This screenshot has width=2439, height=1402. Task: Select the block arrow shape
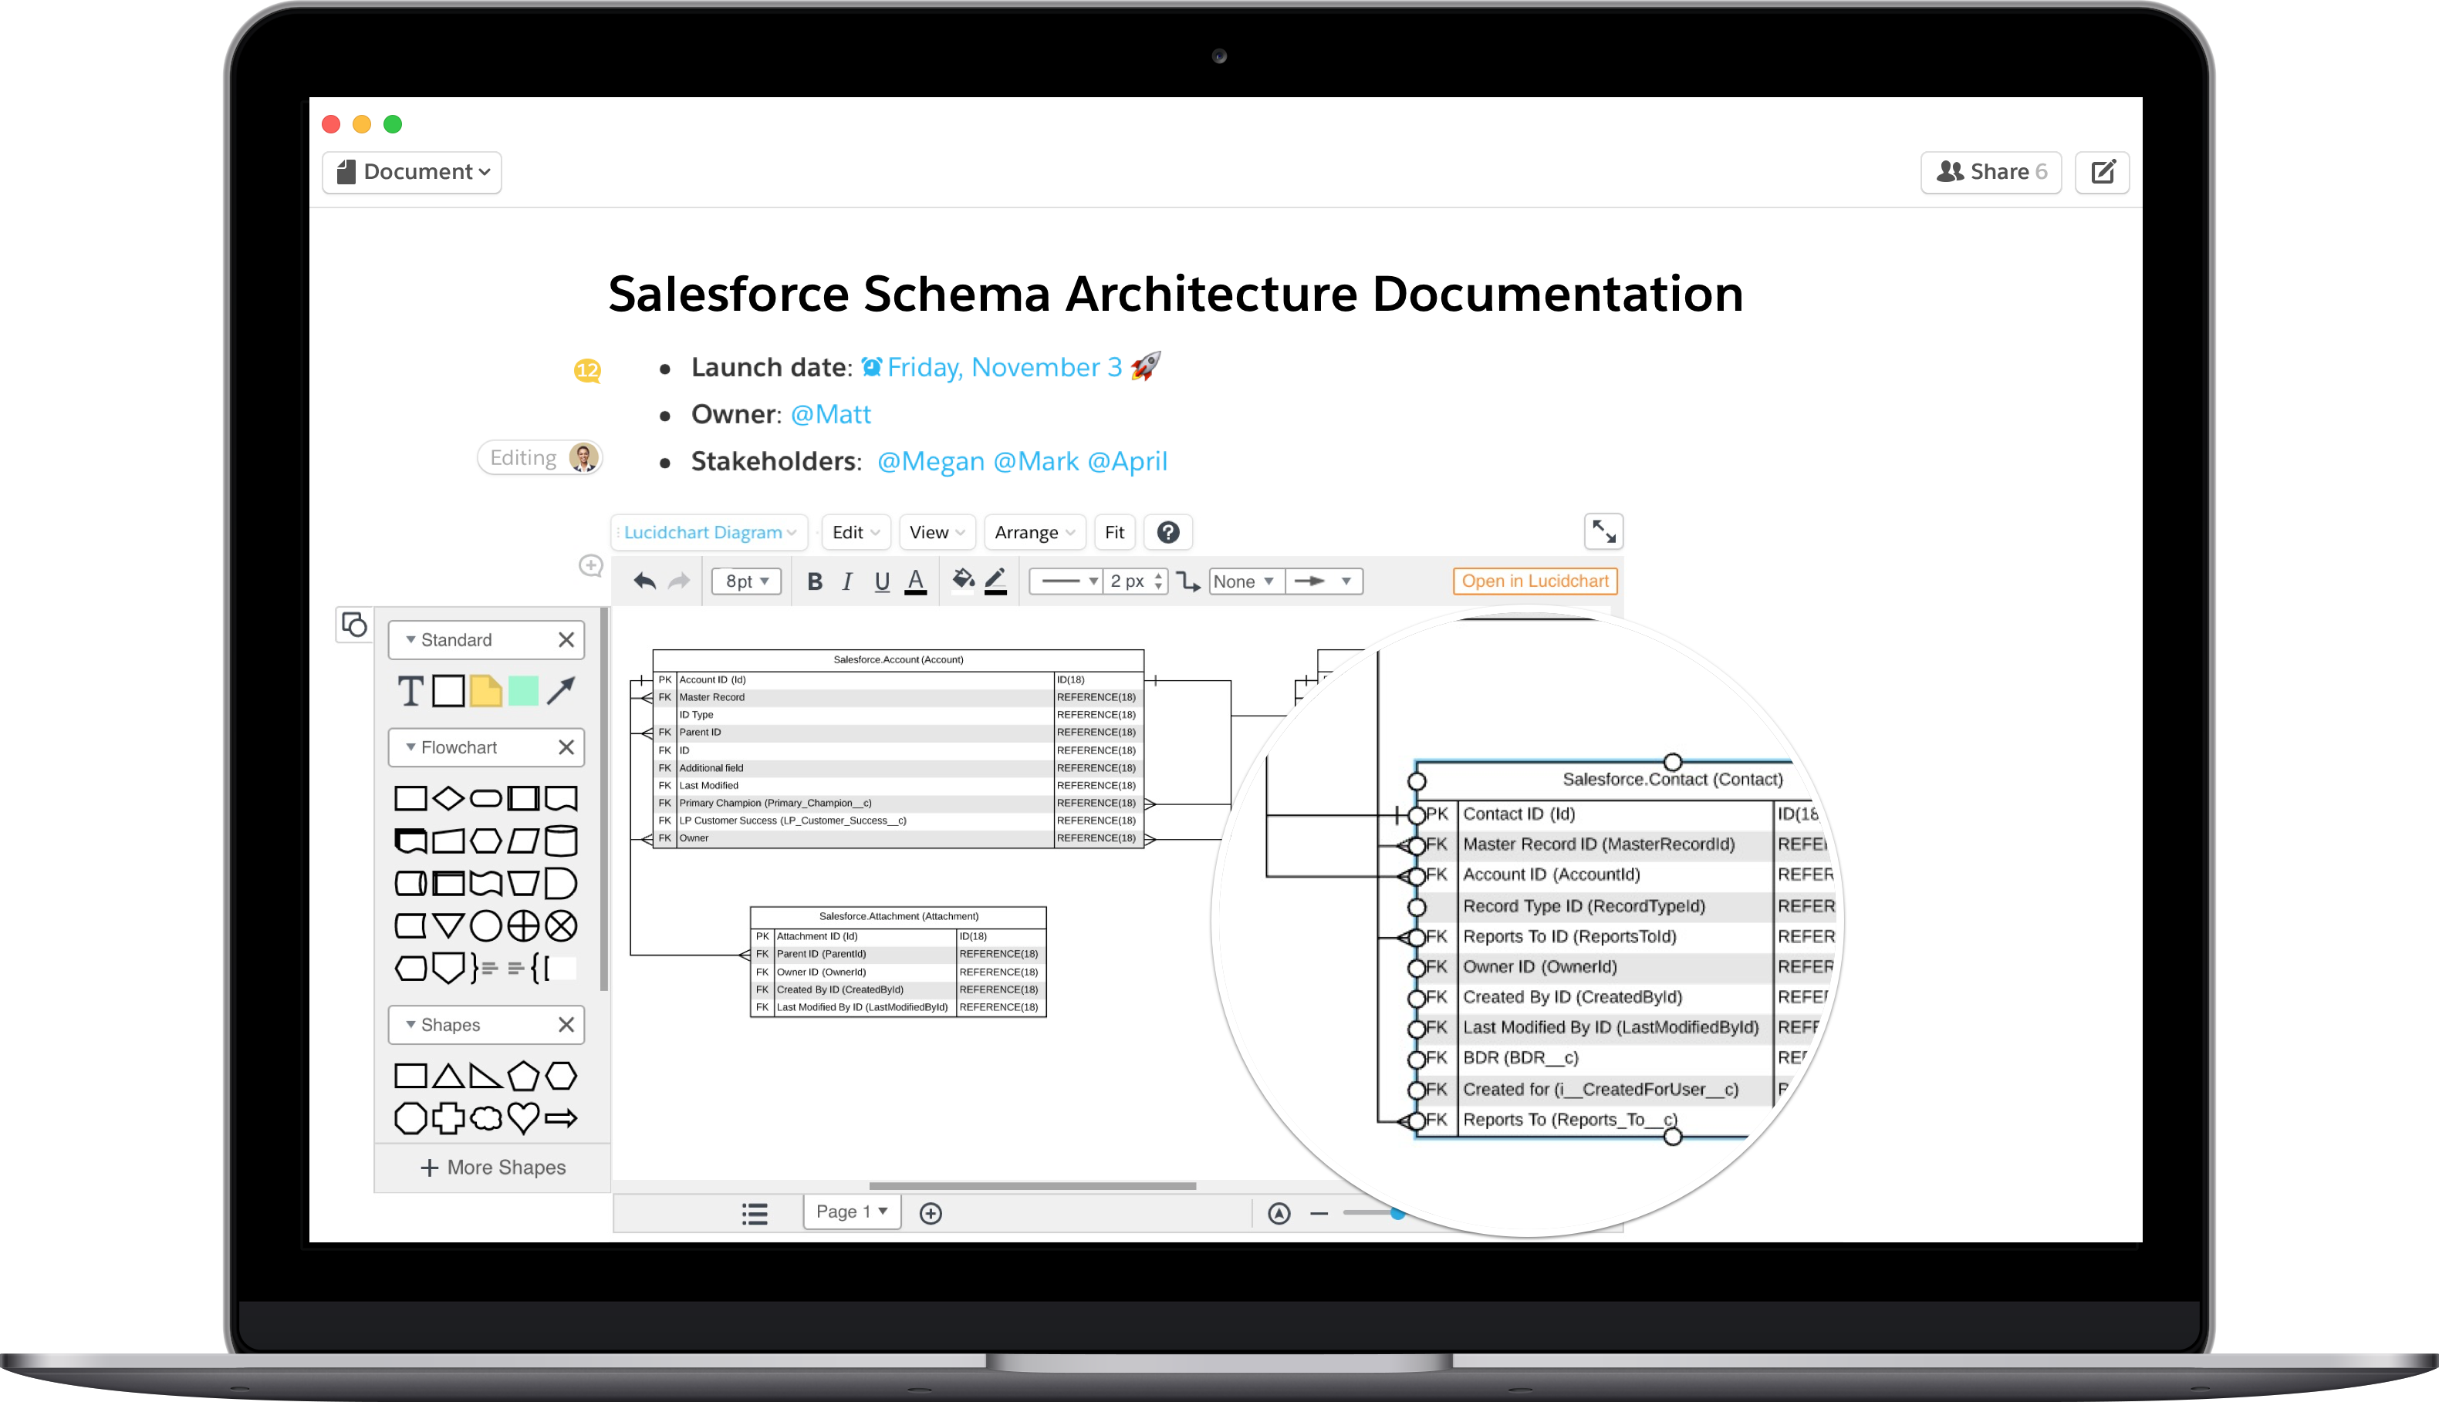pyautogui.click(x=561, y=1118)
